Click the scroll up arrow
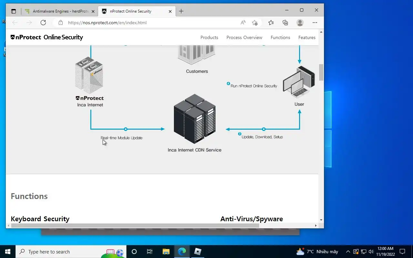 pos(321,32)
